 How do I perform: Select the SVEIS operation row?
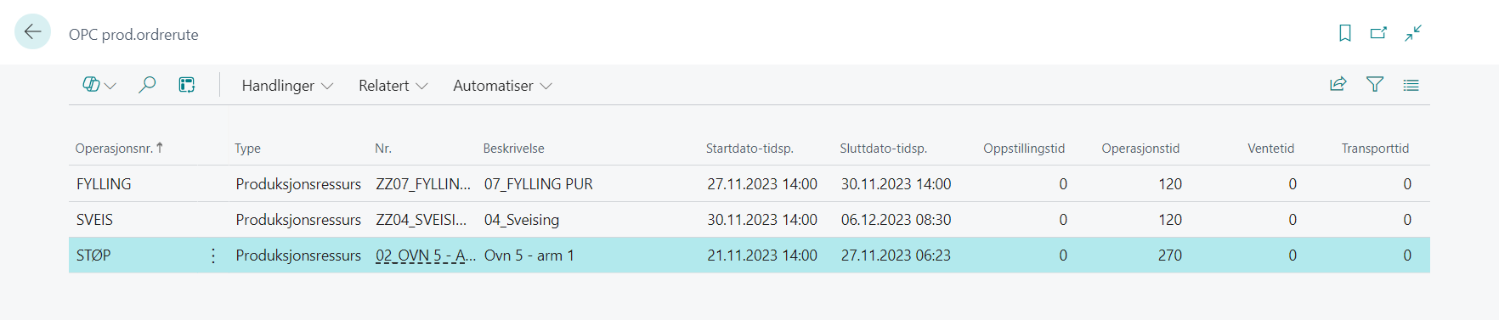pos(749,220)
